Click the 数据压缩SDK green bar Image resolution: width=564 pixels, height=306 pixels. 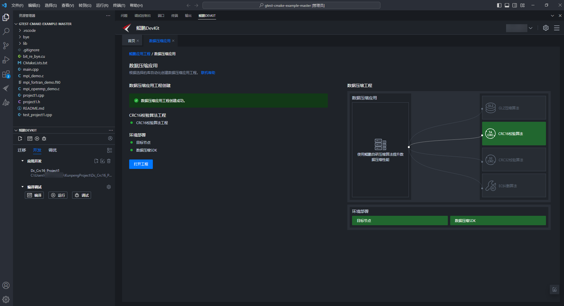click(x=498, y=221)
